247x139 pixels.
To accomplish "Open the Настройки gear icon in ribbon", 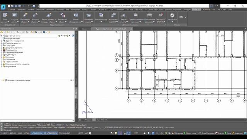I will coord(172,15).
